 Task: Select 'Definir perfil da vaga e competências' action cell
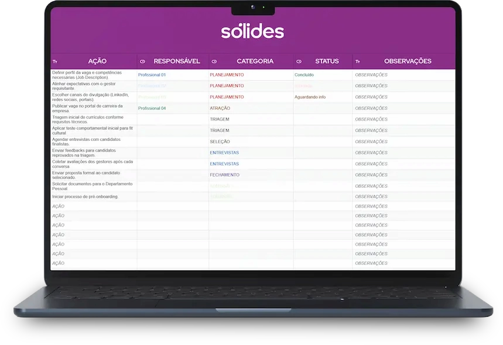point(94,75)
